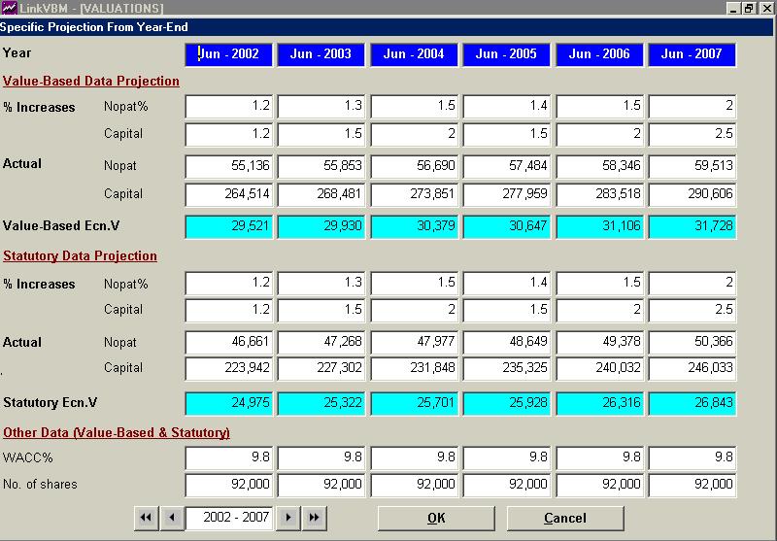Edit No. of shares for Jun 2007
777x541 pixels.
point(692,485)
